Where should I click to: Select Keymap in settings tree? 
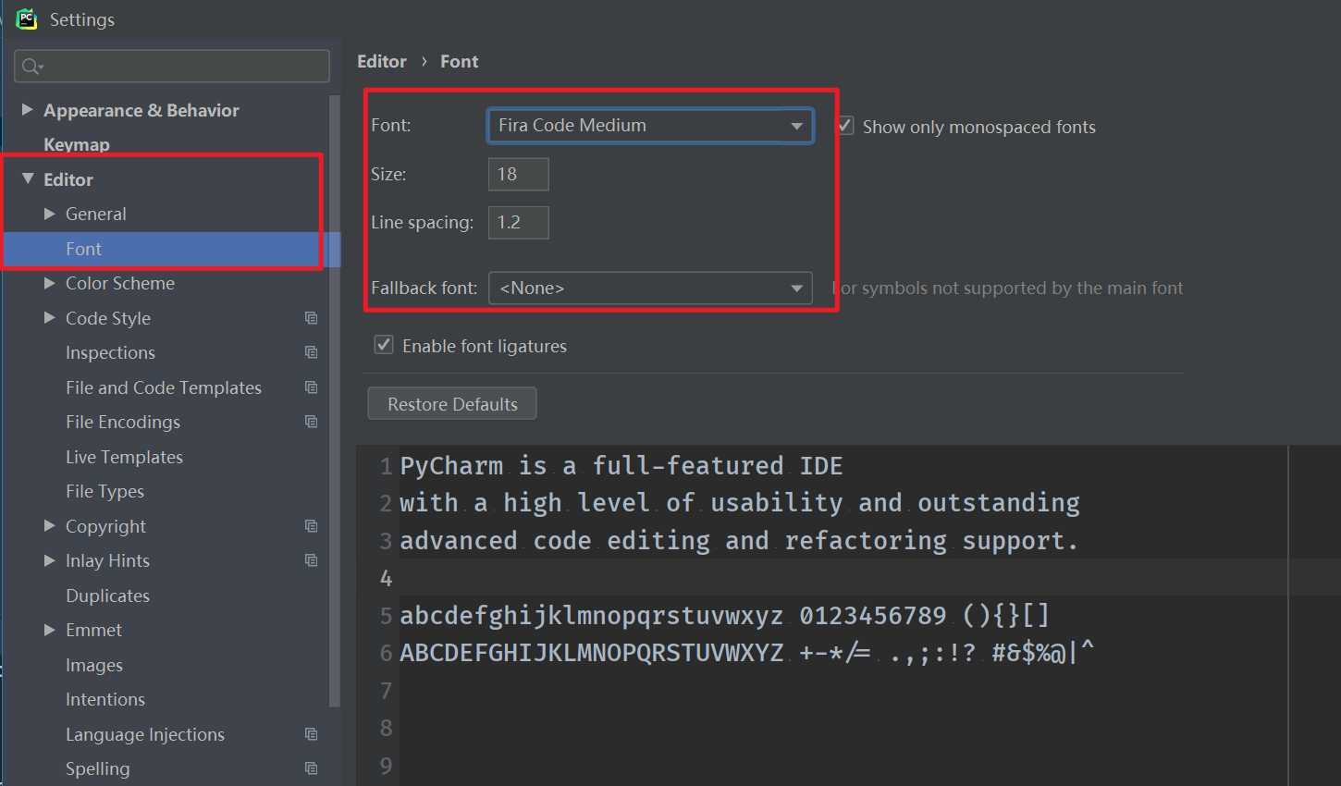pyautogui.click(x=77, y=144)
